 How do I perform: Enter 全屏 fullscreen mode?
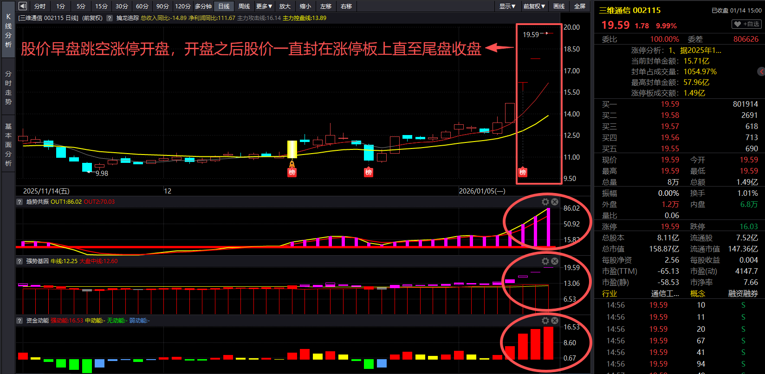(580, 6)
